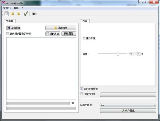
Task: Click the first folder icon in the toolbar
Action: click(x=13, y=14)
